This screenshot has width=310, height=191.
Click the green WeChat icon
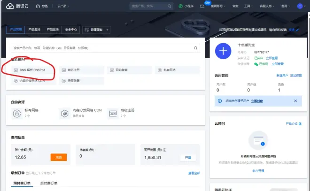(256, 64)
